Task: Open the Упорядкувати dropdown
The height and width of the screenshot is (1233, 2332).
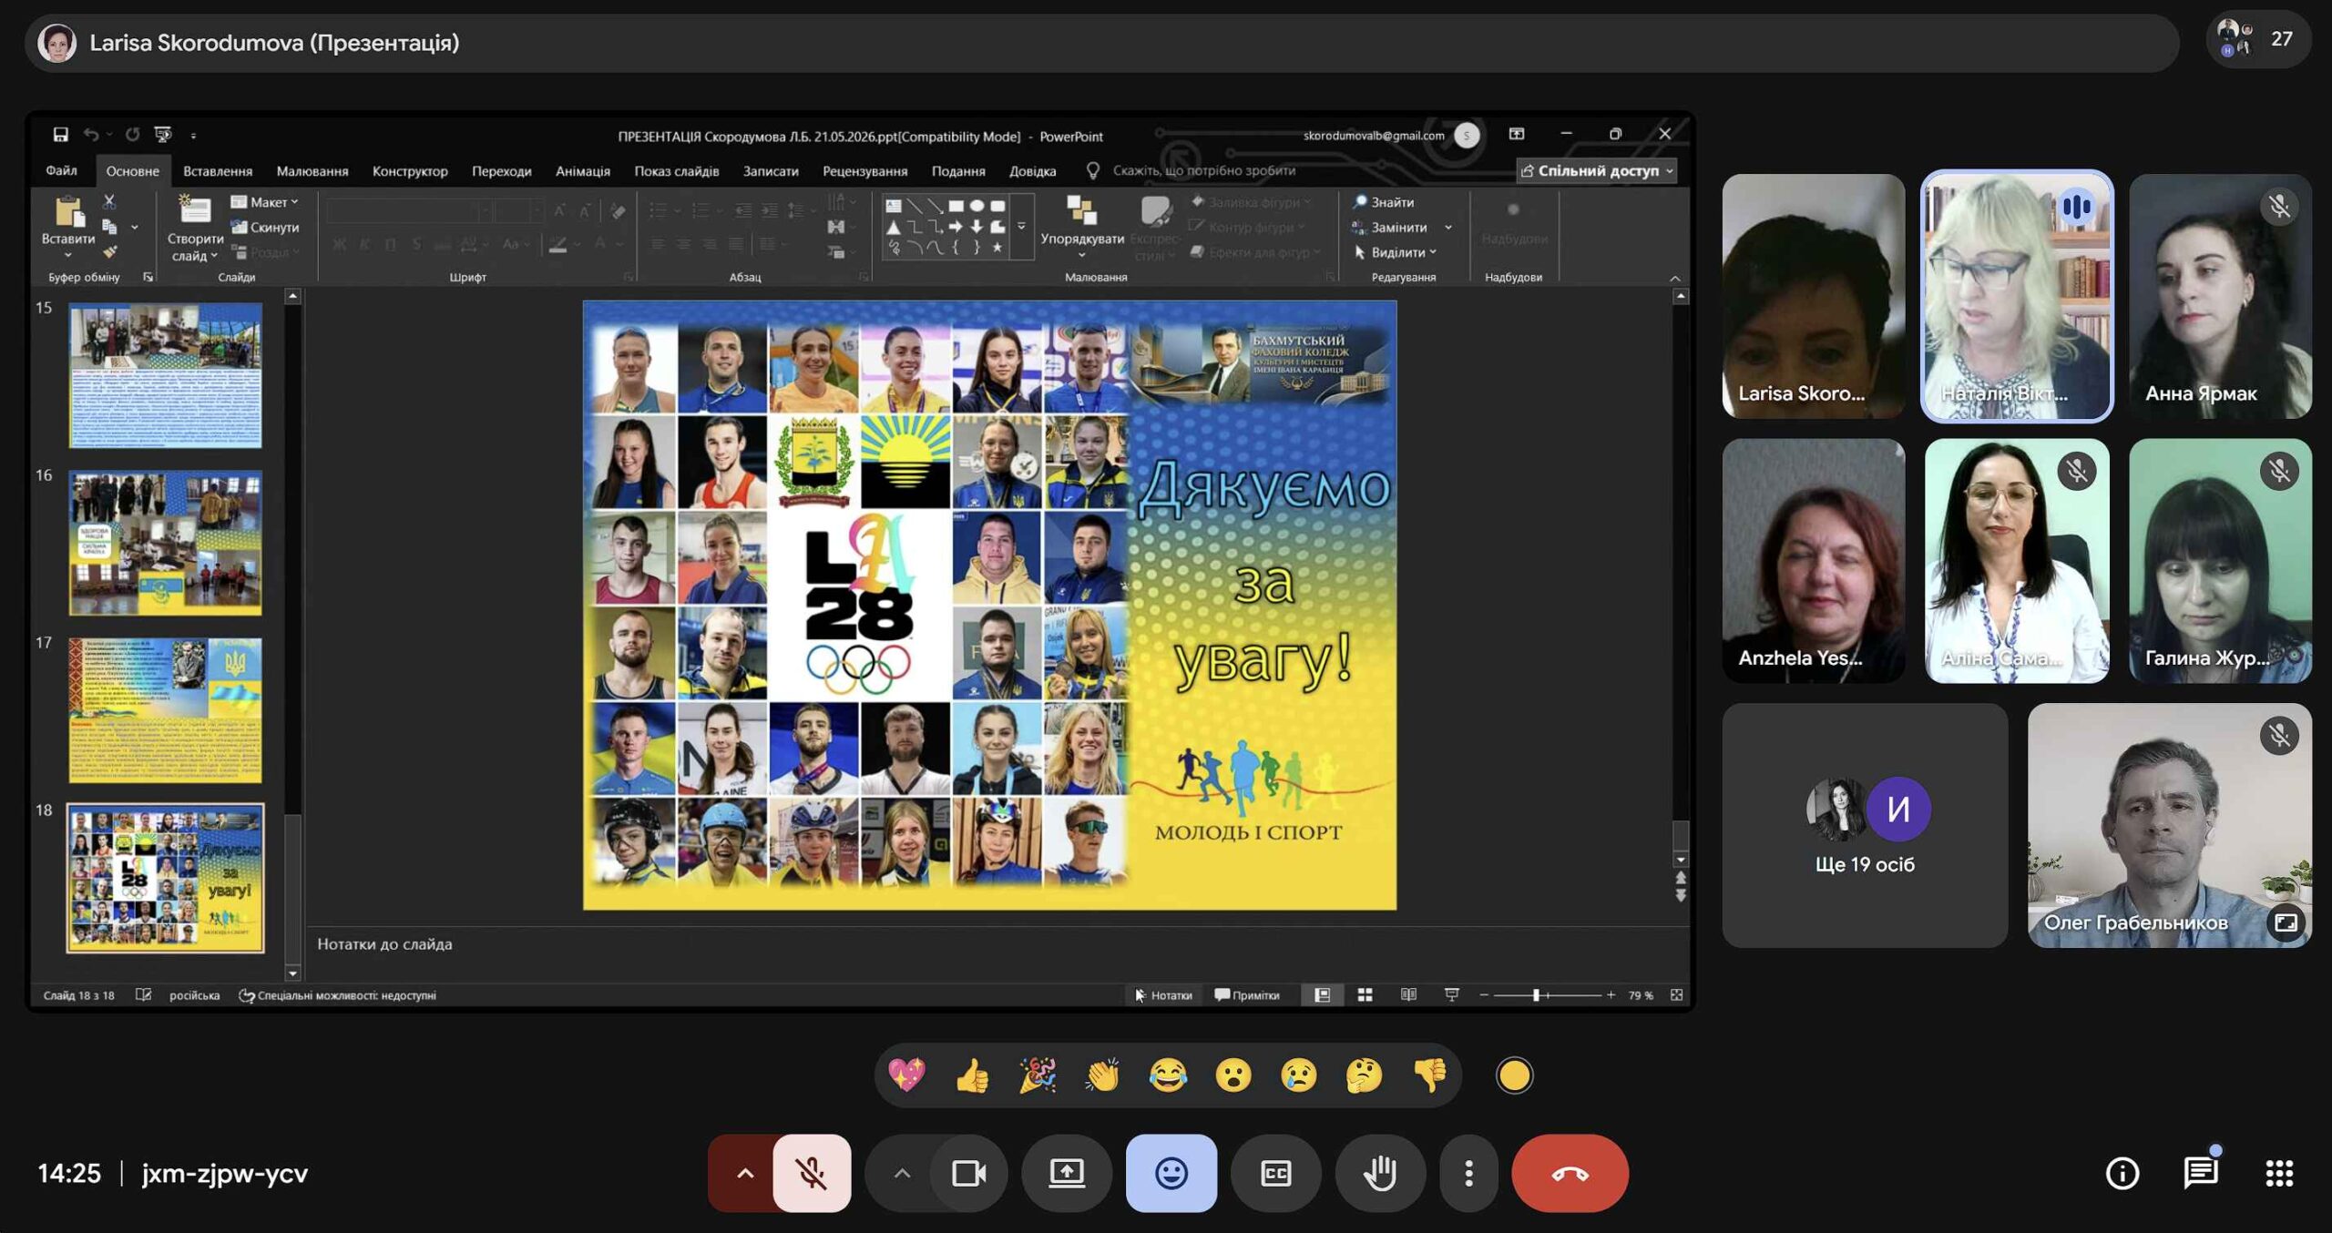Action: [x=1082, y=226]
